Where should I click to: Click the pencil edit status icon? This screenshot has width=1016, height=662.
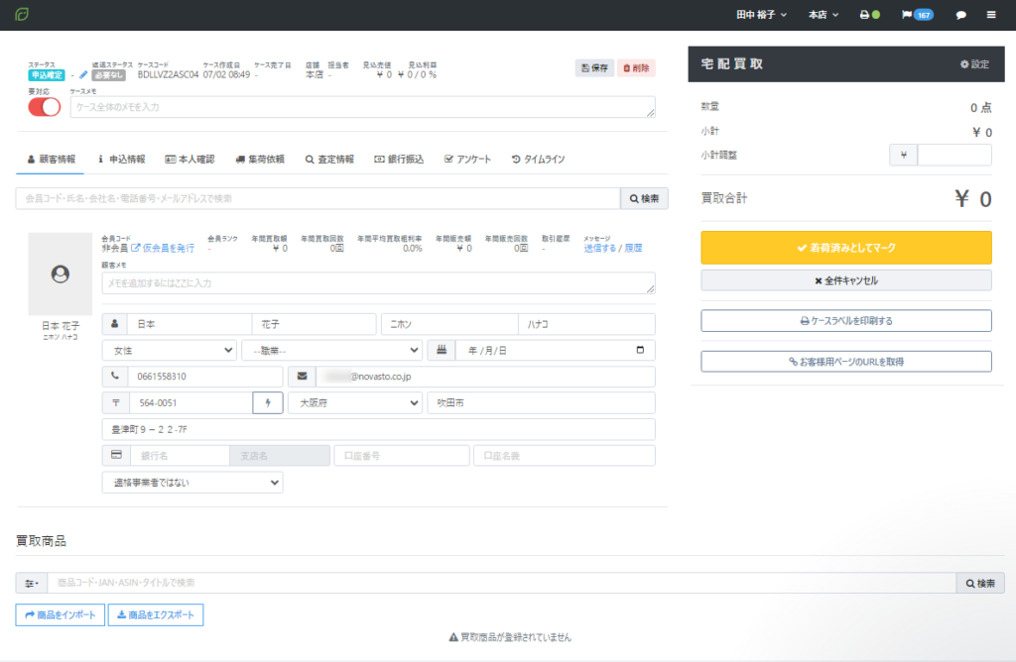click(x=83, y=75)
